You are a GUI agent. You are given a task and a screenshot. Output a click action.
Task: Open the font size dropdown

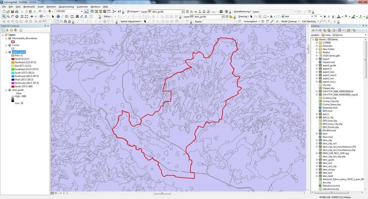pos(321,16)
